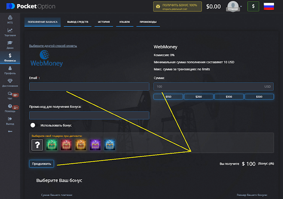Open the Помощь question mark icon
Viewport: 283px width, 199px height.
click(x=10, y=106)
